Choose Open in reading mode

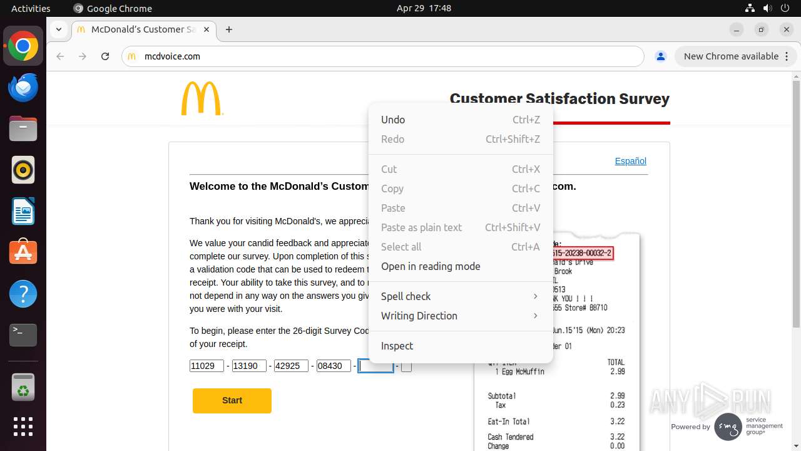(x=461, y=266)
